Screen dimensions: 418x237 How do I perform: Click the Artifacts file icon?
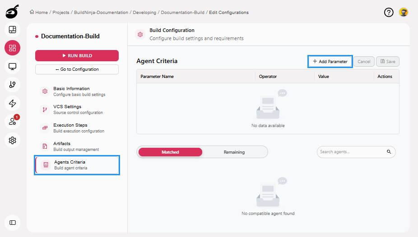click(x=45, y=146)
